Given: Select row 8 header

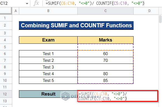Looking at the screenshot, I should 6,67.
